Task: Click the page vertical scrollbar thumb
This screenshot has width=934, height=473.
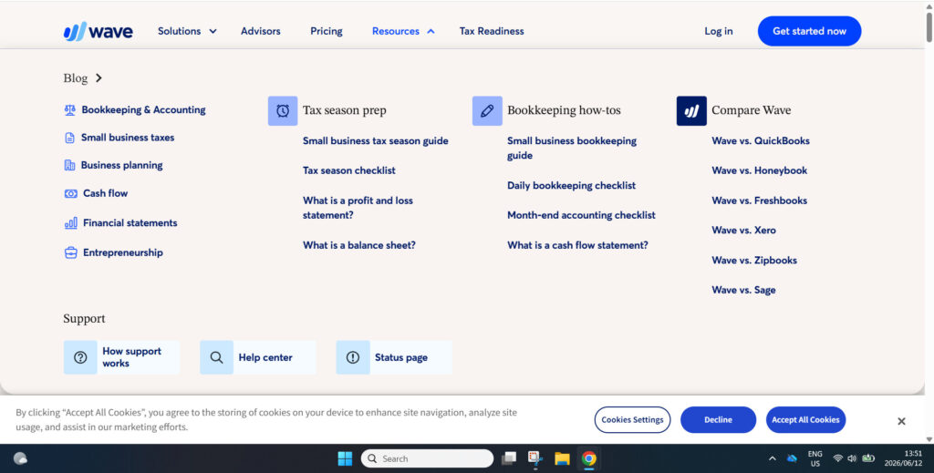Action: tap(929, 26)
